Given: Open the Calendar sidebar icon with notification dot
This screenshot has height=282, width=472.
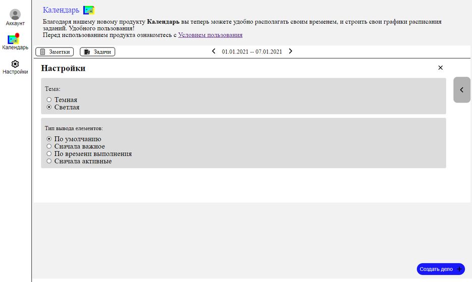Looking at the screenshot, I should pos(14,39).
